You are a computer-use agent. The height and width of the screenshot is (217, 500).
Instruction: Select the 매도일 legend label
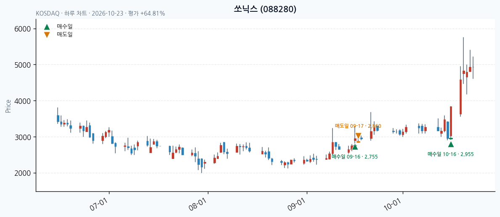pos(65,34)
